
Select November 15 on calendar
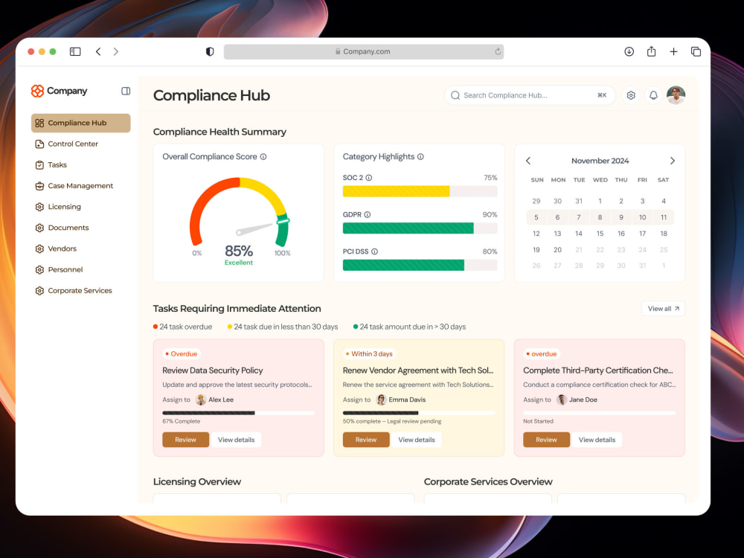[x=600, y=234]
